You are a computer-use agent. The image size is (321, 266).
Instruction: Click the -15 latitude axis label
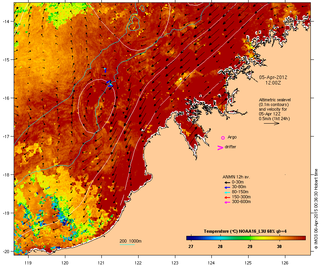(x=5, y=60)
